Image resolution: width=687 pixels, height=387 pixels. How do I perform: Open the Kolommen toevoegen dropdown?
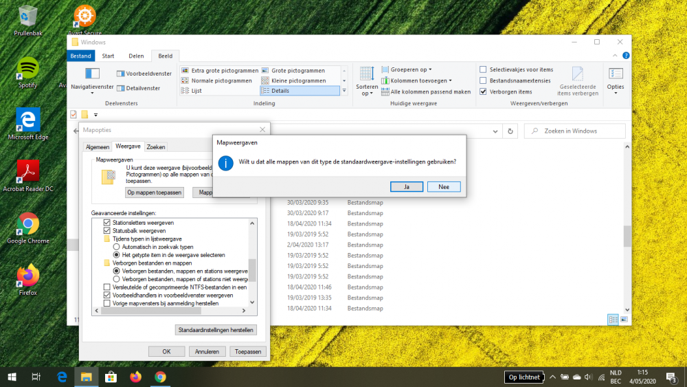(x=420, y=80)
